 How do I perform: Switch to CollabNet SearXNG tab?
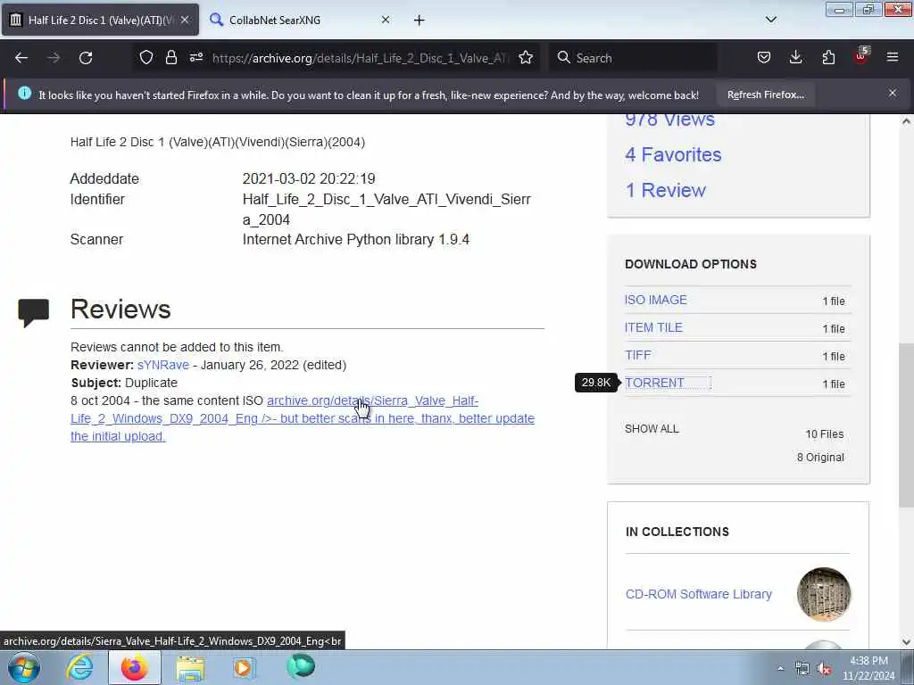point(300,20)
